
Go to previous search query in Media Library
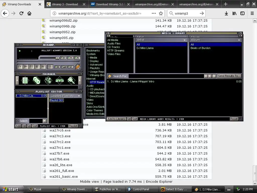click(206, 76)
